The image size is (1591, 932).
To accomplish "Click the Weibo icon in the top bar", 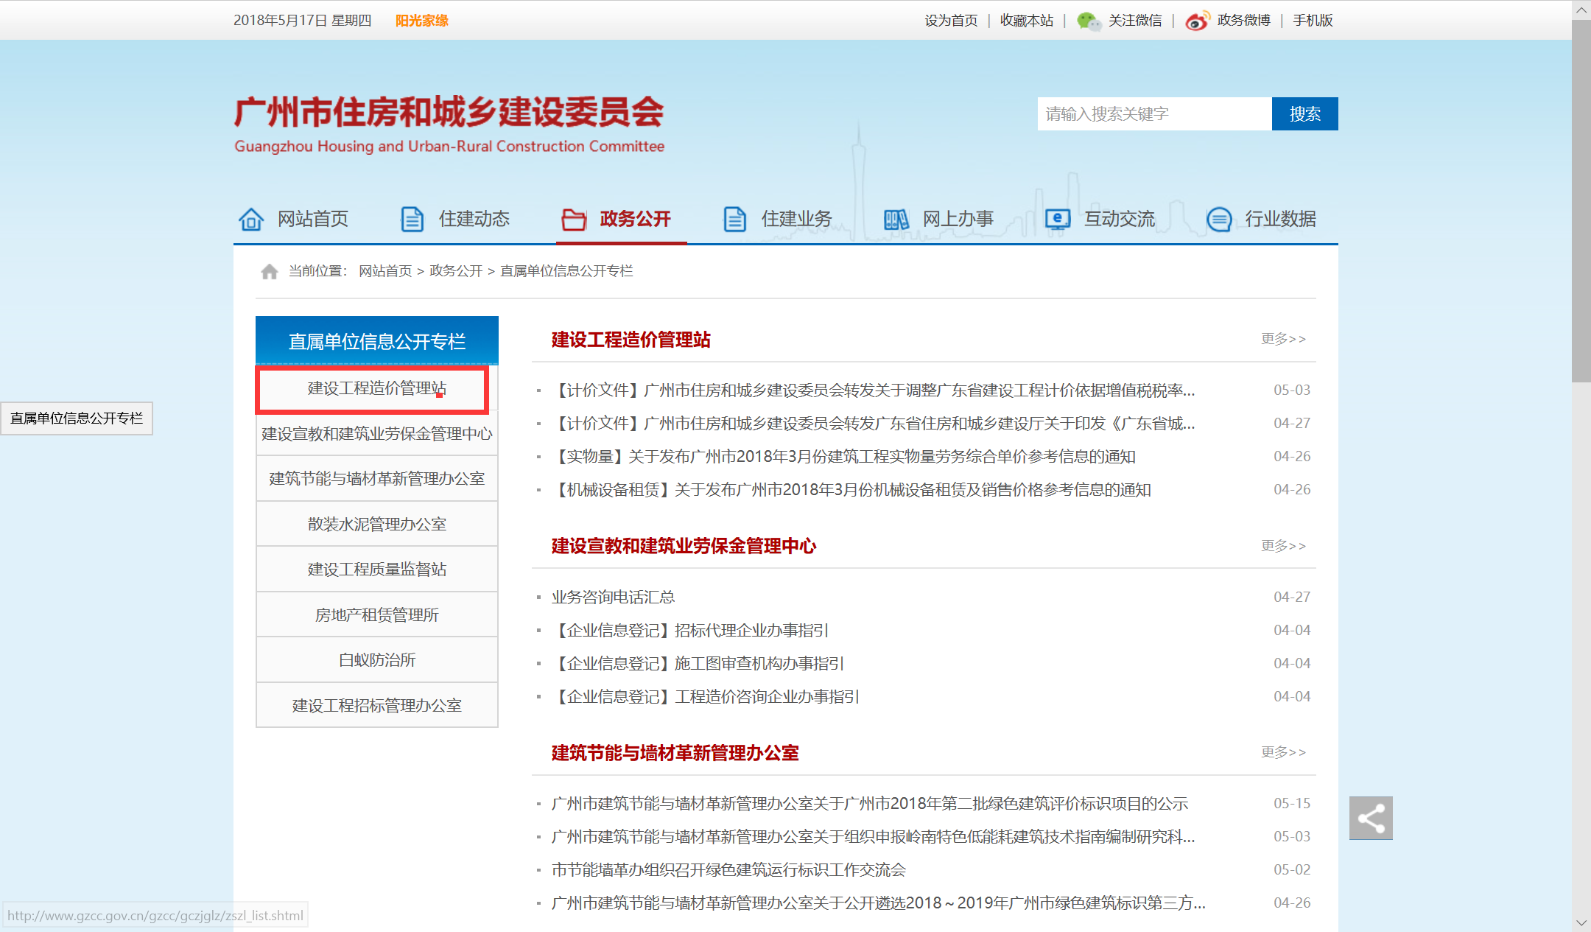I will pyautogui.click(x=1198, y=21).
